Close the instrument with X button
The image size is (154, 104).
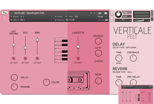[x=152, y=11]
